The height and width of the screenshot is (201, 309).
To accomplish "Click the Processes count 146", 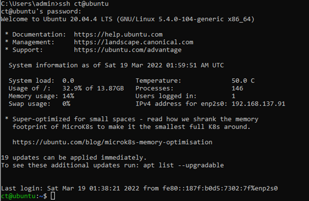I will click(237, 88).
